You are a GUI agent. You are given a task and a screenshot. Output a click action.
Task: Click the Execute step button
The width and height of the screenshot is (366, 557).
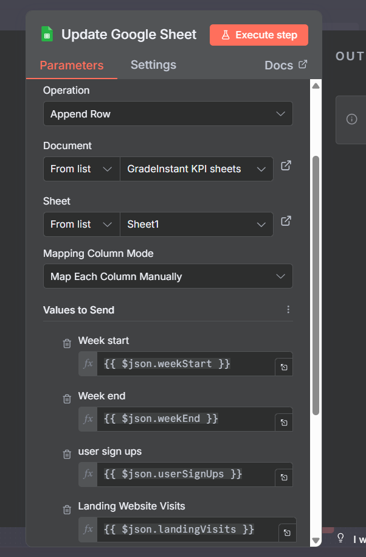pyautogui.click(x=259, y=35)
